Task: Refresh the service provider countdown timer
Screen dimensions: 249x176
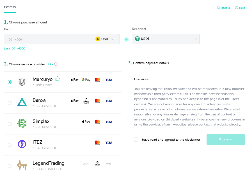Action: (x=55, y=64)
